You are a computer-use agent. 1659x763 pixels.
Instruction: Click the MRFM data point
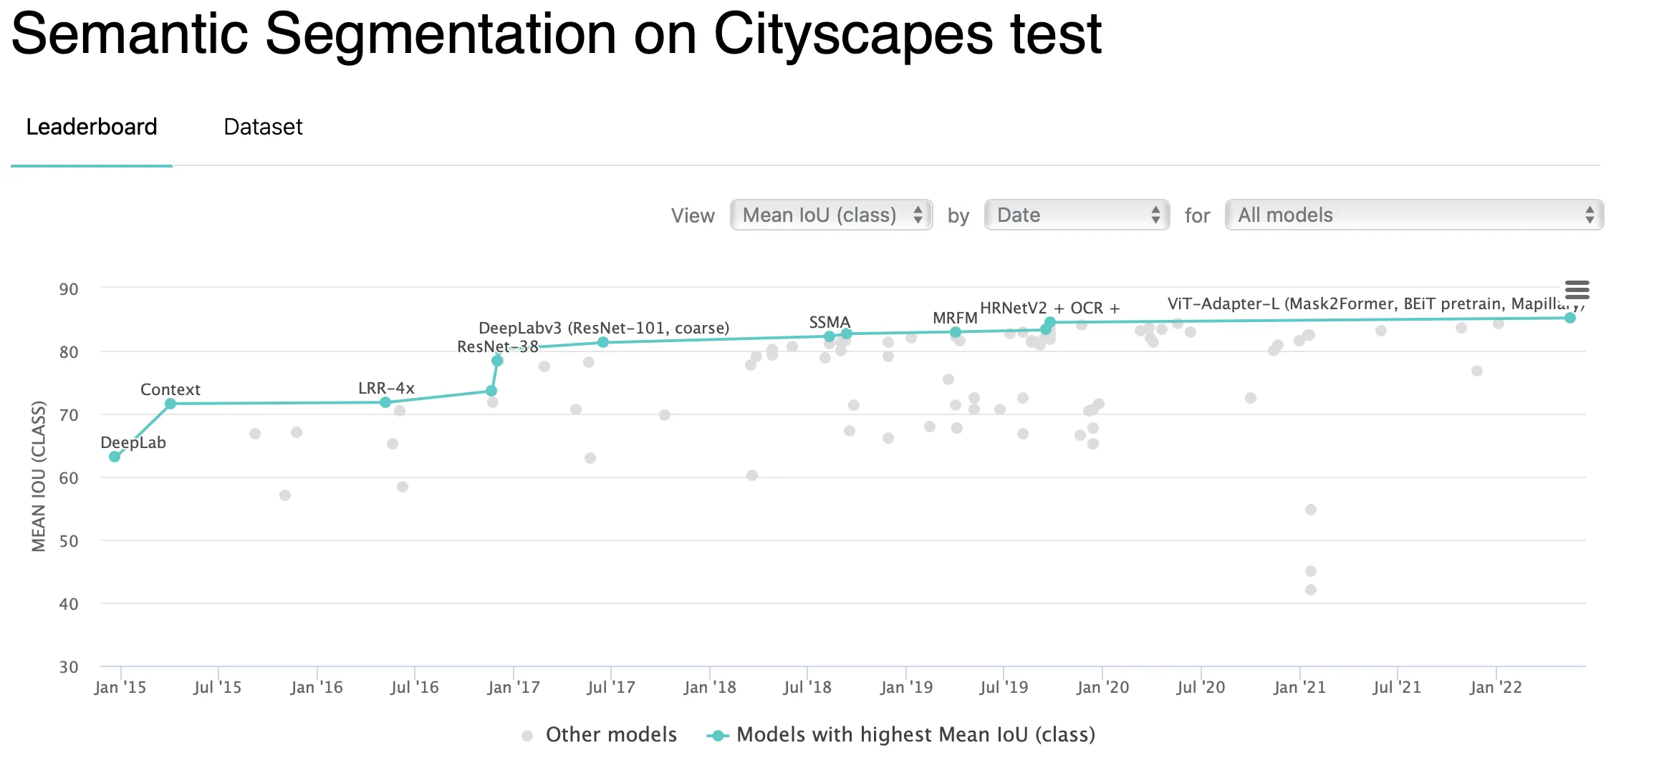point(956,332)
